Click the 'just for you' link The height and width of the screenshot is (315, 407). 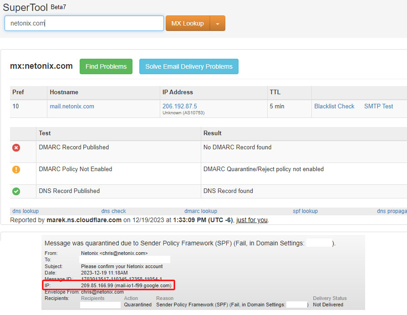pyautogui.click(x=252, y=220)
